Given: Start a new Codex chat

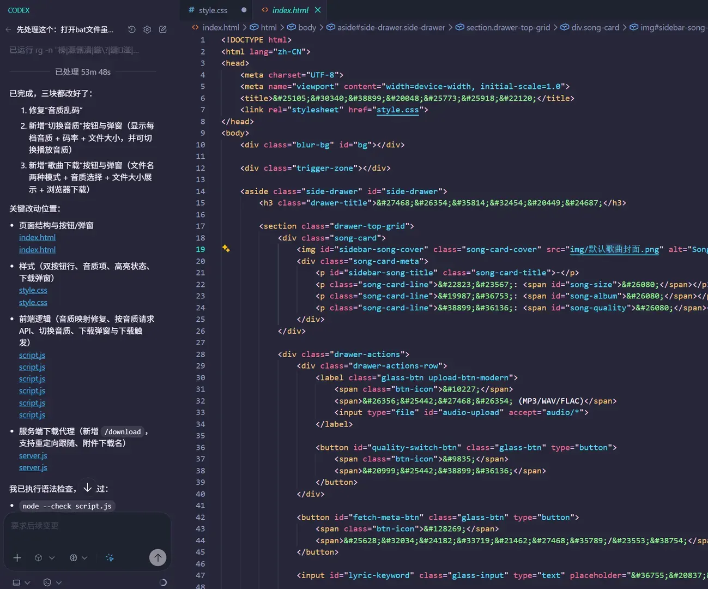Looking at the screenshot, I should click(x=162, y=29).
